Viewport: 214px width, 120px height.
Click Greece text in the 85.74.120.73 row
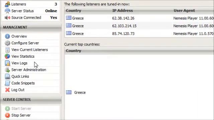[78, 34]
